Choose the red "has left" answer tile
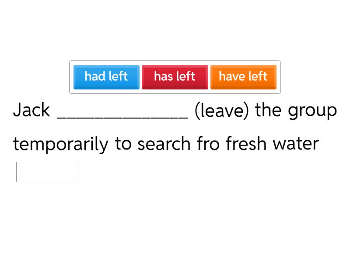350x263 pixels. tap(175, 77)
